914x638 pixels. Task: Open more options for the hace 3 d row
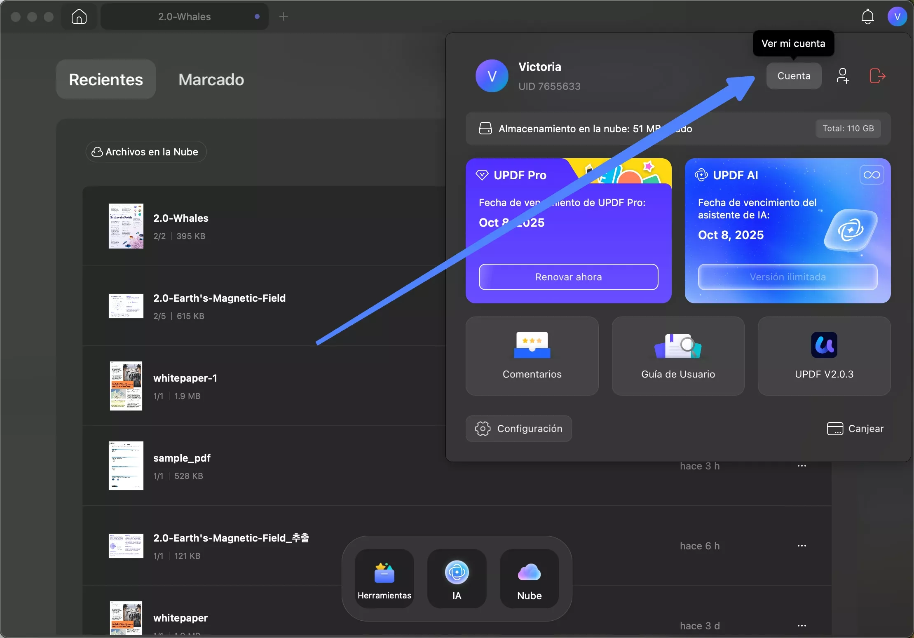(802, 626)
